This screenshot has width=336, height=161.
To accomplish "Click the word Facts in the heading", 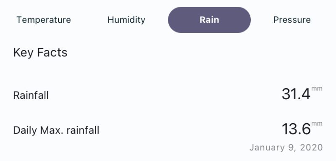I will (52, 53).
